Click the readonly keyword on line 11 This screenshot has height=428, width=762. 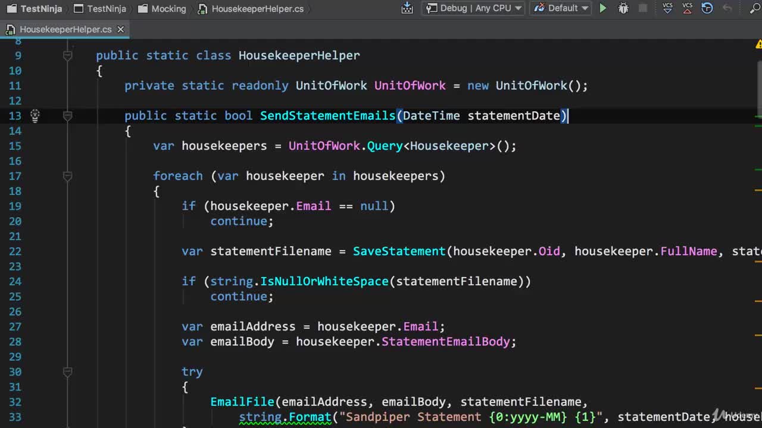pos(260,86)
